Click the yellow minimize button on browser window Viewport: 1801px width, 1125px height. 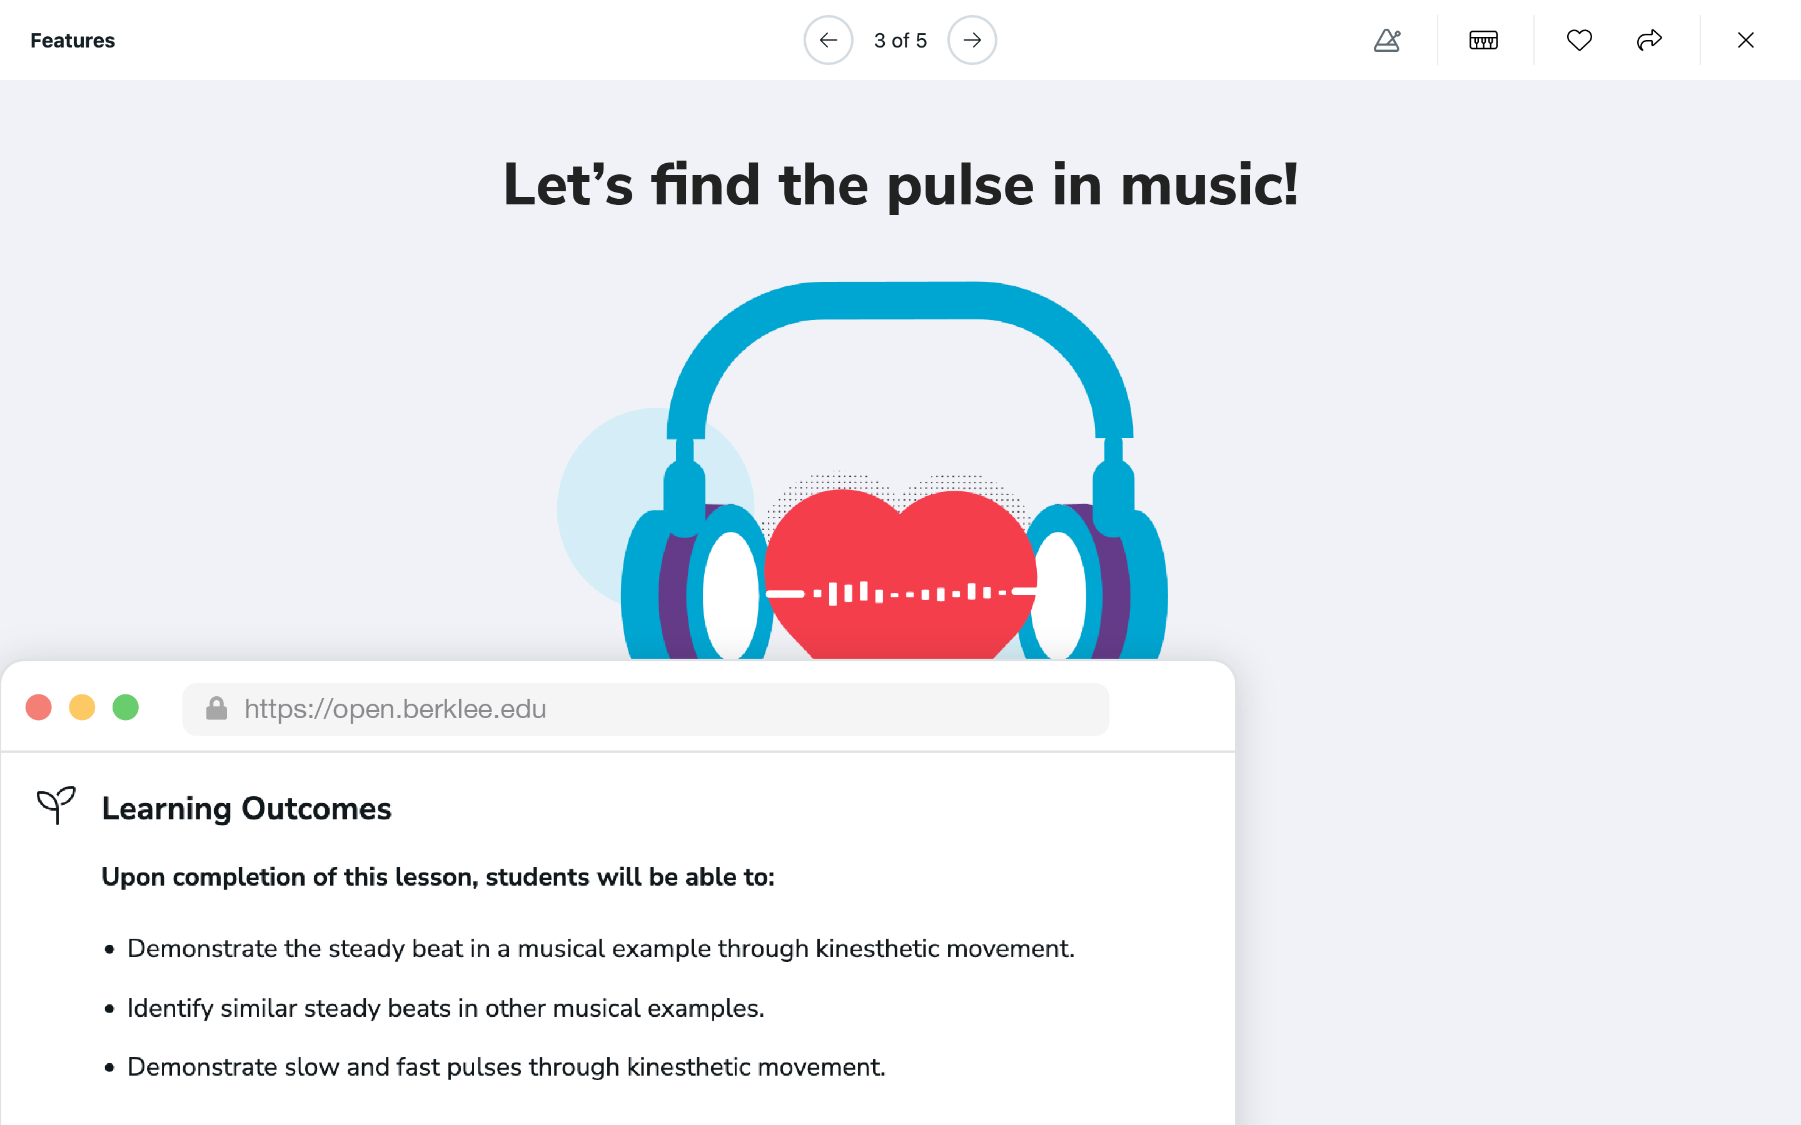[x=83, y=707]
